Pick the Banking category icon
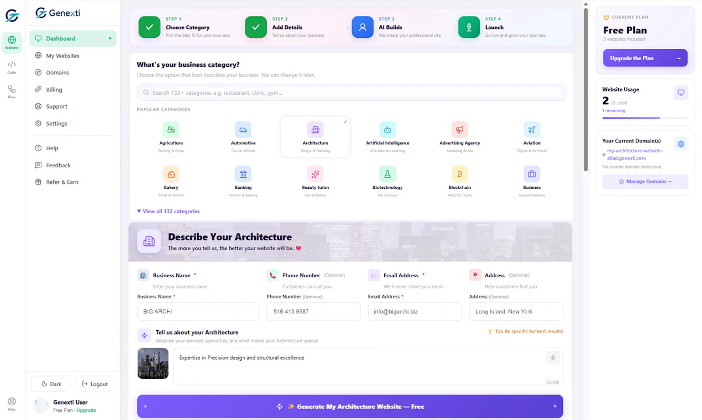 pos(243,174)
